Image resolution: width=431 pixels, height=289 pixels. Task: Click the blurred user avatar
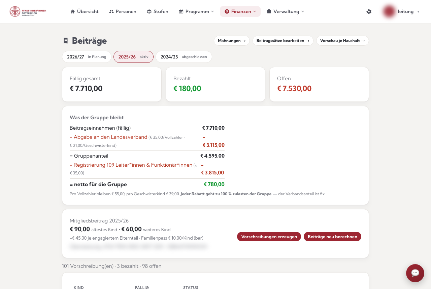click(389, 11)
